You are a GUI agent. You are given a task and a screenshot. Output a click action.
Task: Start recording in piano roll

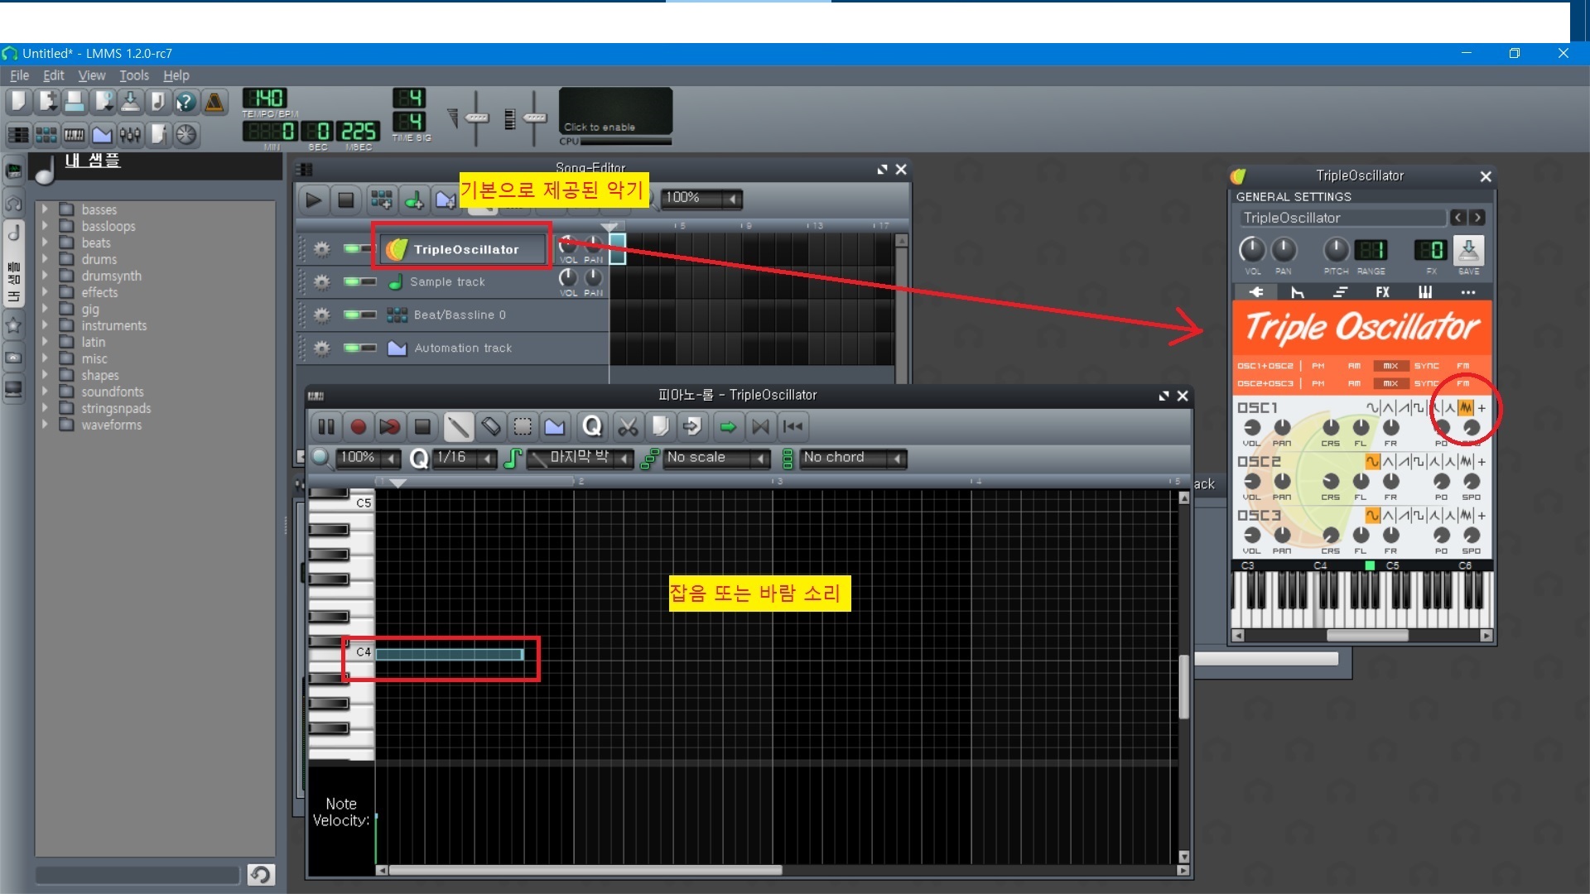point(358,426)
